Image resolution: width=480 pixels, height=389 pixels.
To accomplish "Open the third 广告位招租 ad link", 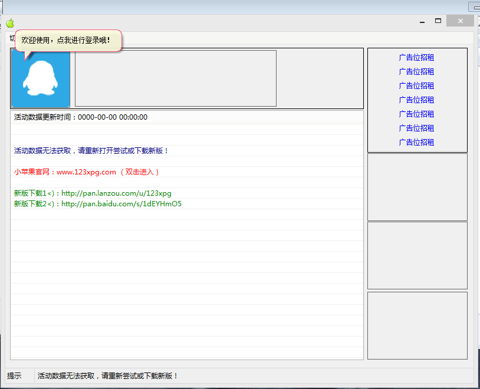I will (x=416, y=85).
